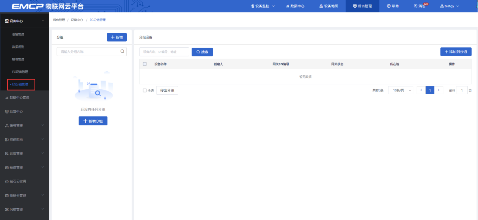Screen dimensions: 478x220
Task: Focus the device name/SN/address search field
Action: tap(164, 52)
